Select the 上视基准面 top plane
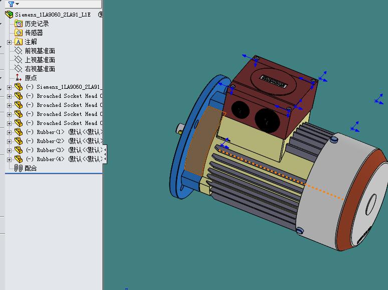Viewport: 388px width, 290px height. click(x=40, y=60)
